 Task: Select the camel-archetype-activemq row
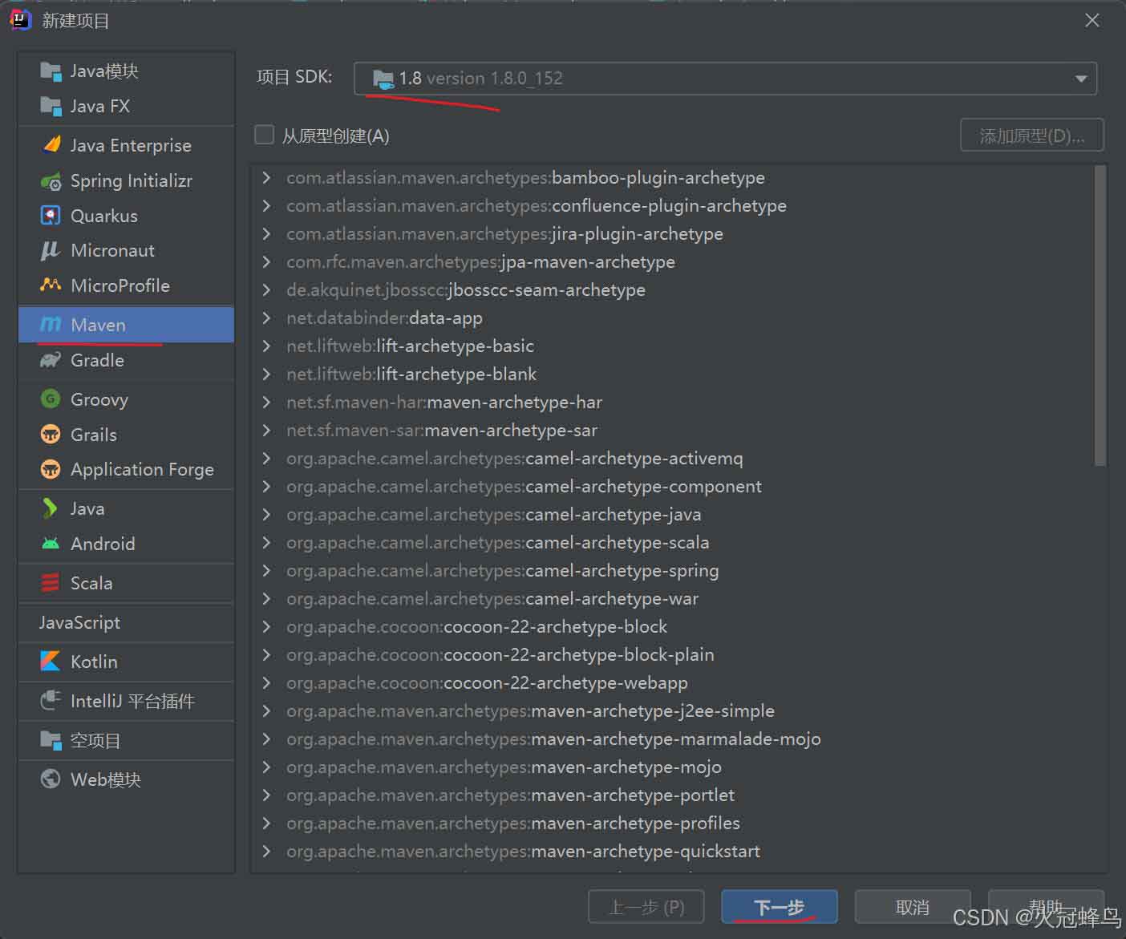point(672,458)
